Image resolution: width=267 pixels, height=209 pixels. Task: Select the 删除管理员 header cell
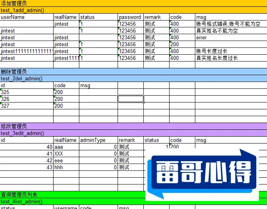(x=134, y=72)
